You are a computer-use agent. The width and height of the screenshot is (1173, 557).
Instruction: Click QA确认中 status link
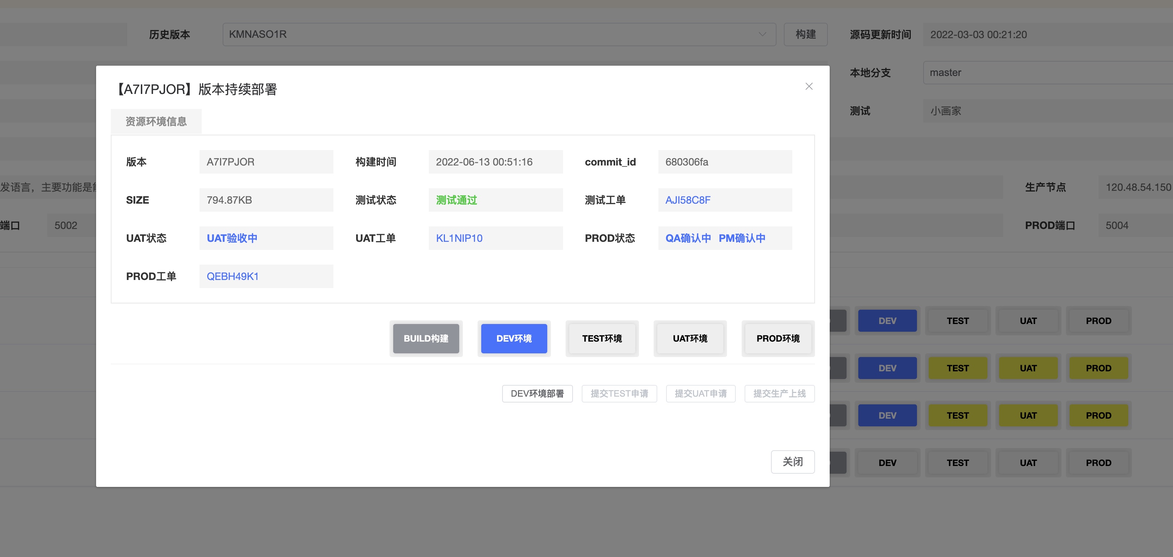click(x=688, y=238)
